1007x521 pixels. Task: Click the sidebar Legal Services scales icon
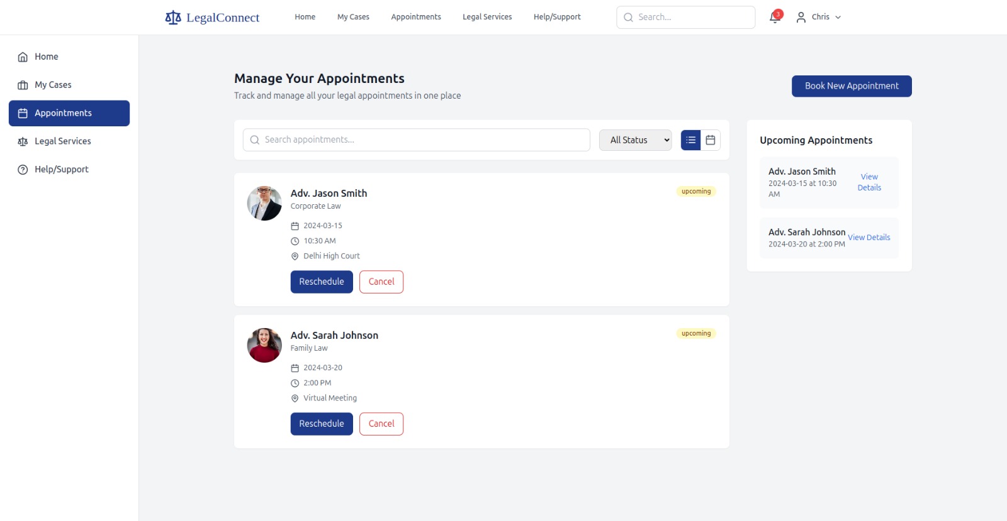[x=23, y=142]
